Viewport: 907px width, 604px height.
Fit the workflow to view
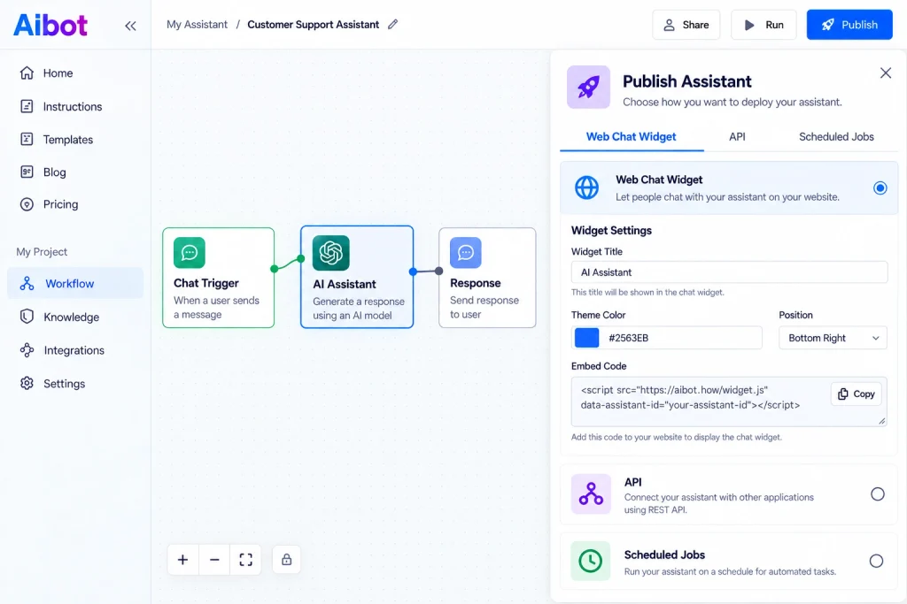click(x=245, y=560)
